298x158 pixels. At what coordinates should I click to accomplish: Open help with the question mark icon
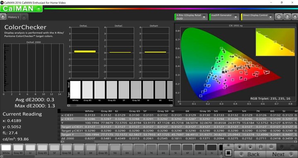(287, 17)
